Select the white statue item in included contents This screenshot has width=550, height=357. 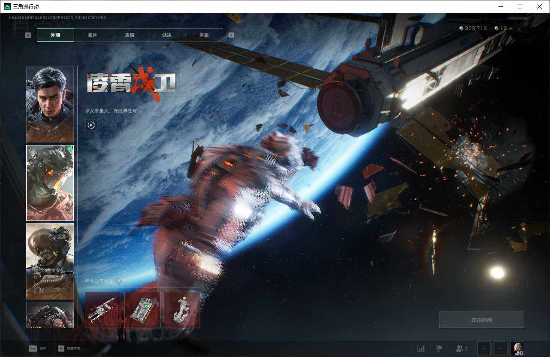[x=182, y=310]
